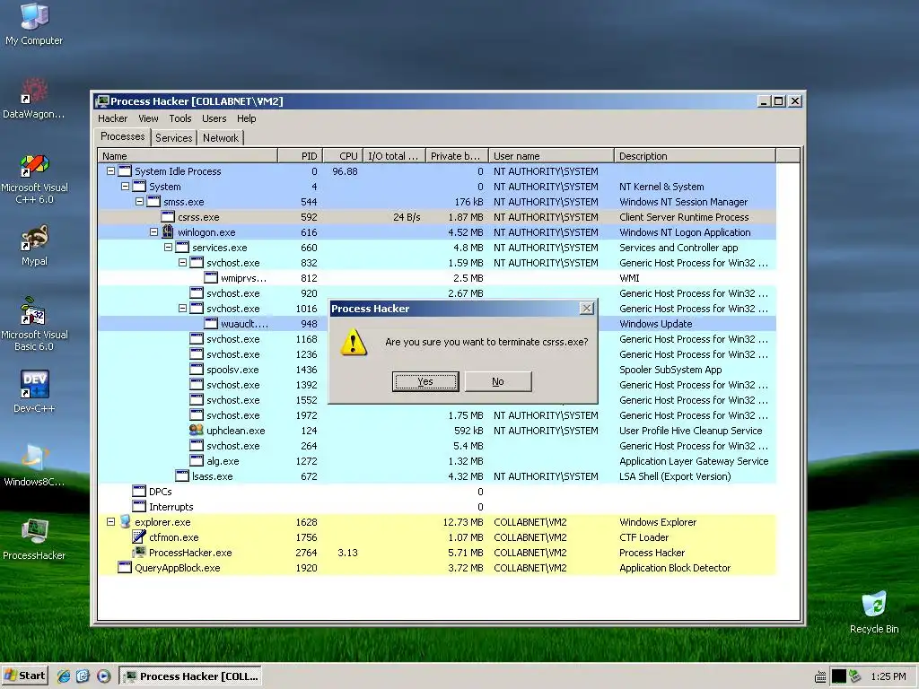The width and height of the screenshot is (919, 689).
Task: Switch to the Services tab
Action: click(x=173, y=137)
